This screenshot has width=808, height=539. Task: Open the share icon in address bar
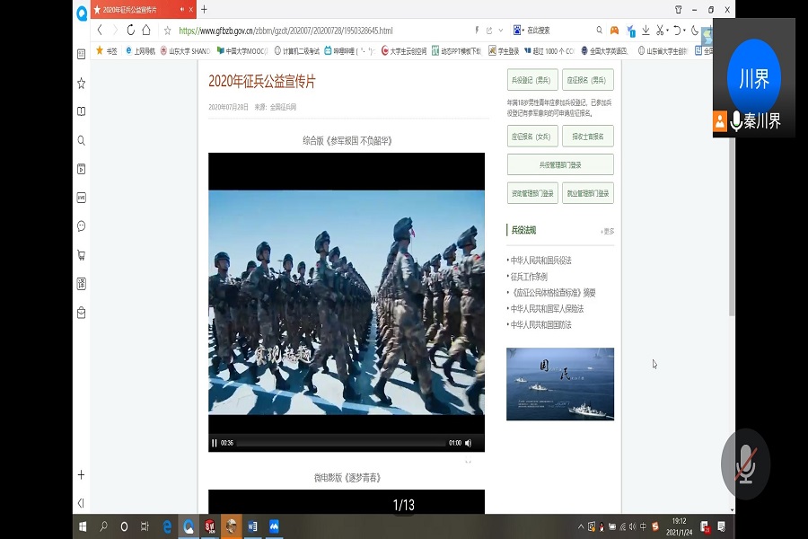[489, 31]
